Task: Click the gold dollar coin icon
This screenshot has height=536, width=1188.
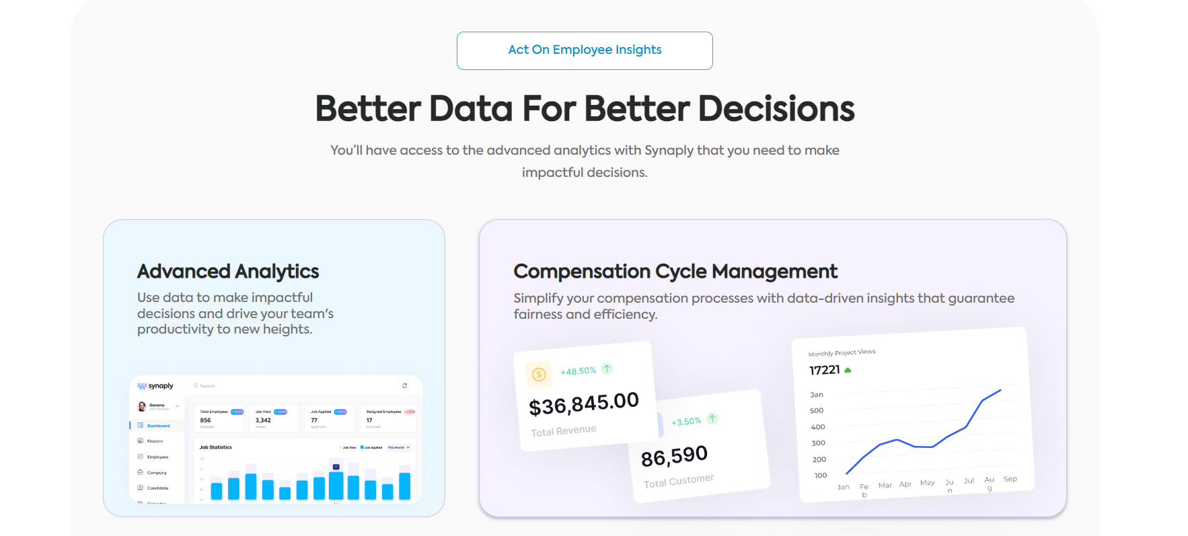Action: [x=539, y=375]
